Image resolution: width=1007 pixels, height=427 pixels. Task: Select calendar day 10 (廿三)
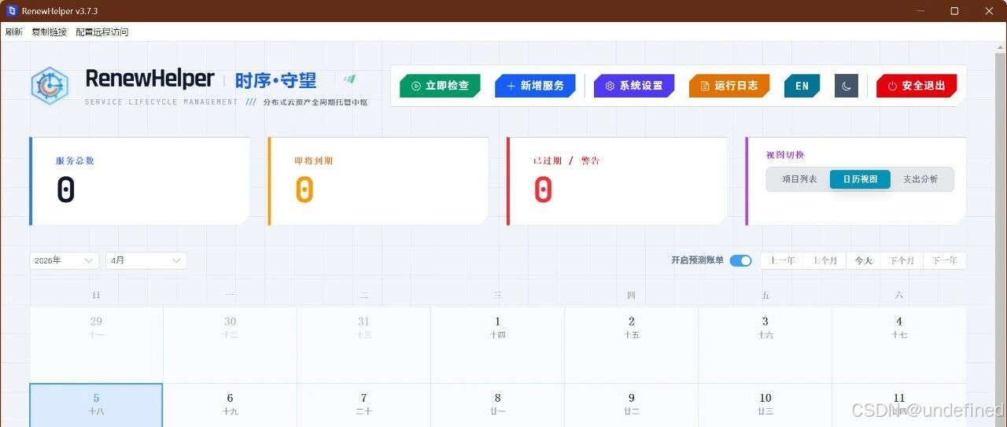[765, 405]
